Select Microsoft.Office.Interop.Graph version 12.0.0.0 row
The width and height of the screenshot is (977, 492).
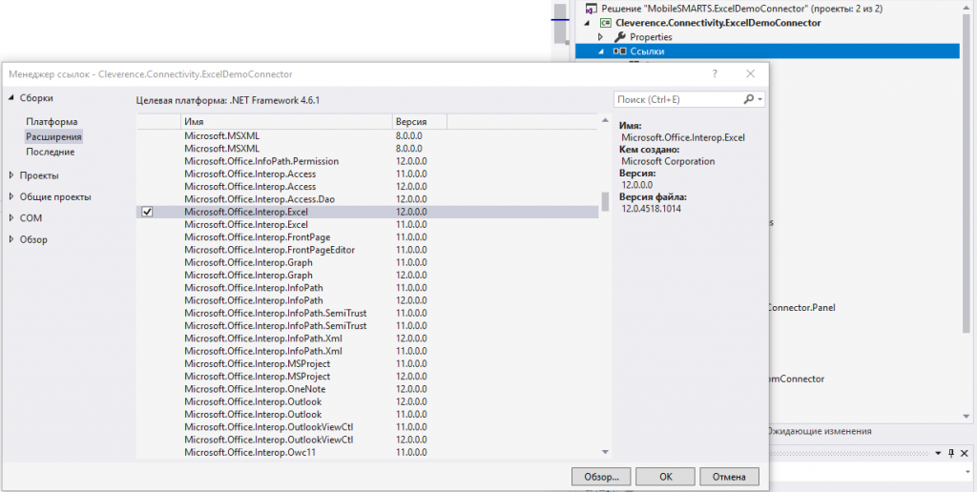click(367, 276)
